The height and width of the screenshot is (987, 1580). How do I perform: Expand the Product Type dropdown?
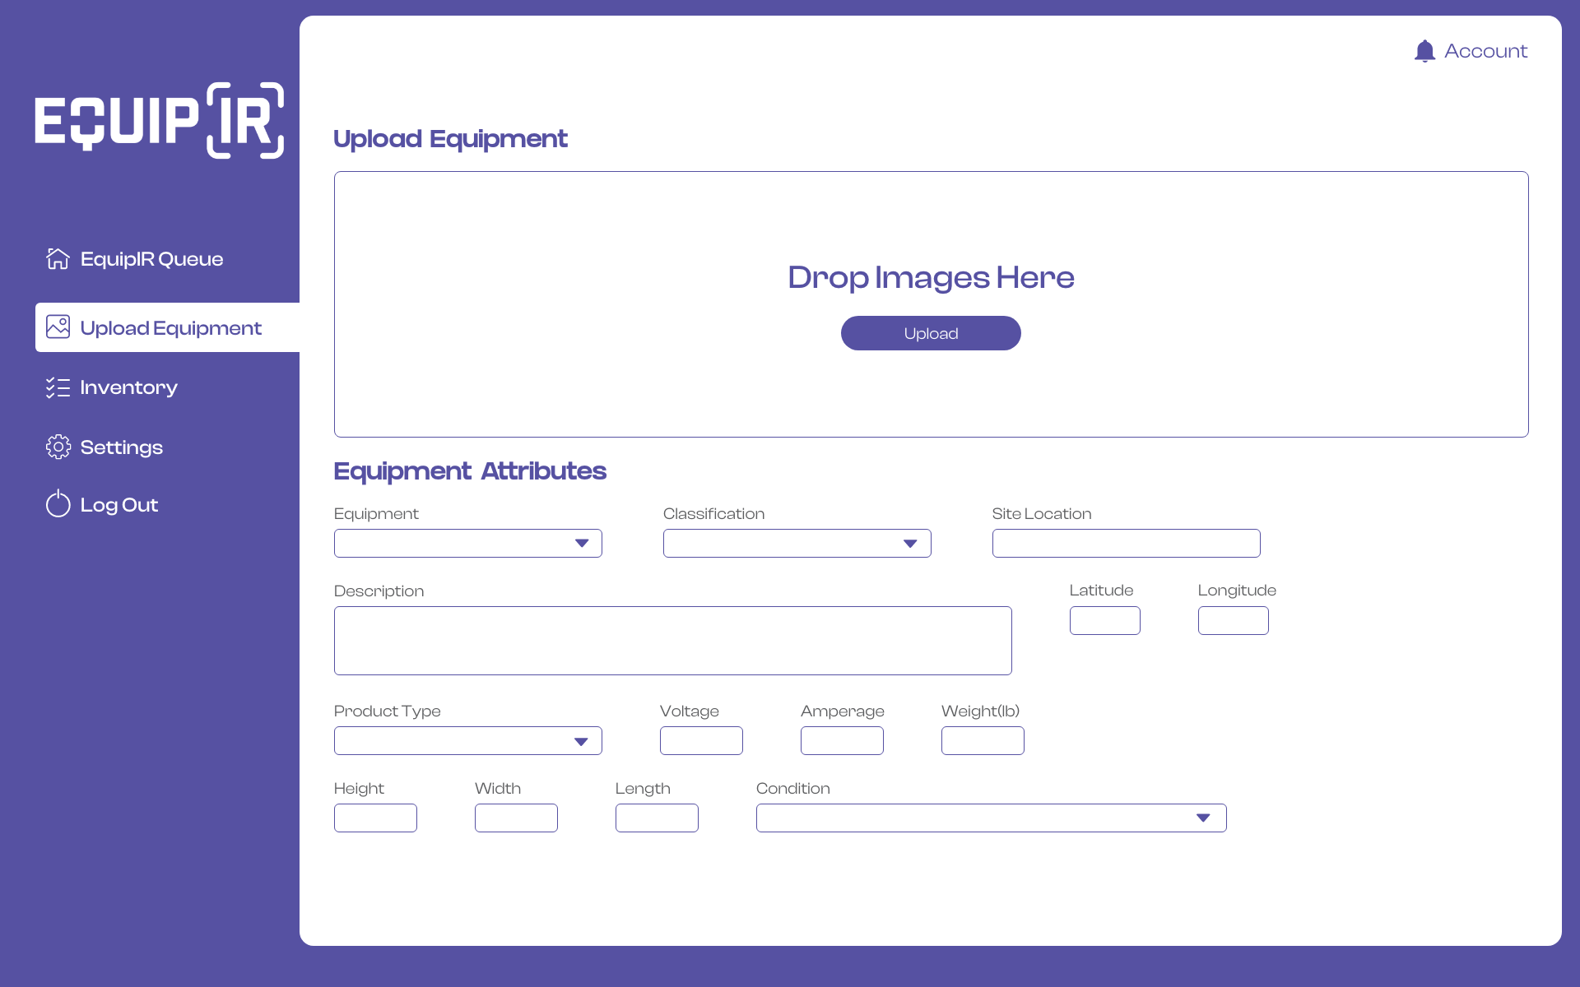tap(467, 741)
